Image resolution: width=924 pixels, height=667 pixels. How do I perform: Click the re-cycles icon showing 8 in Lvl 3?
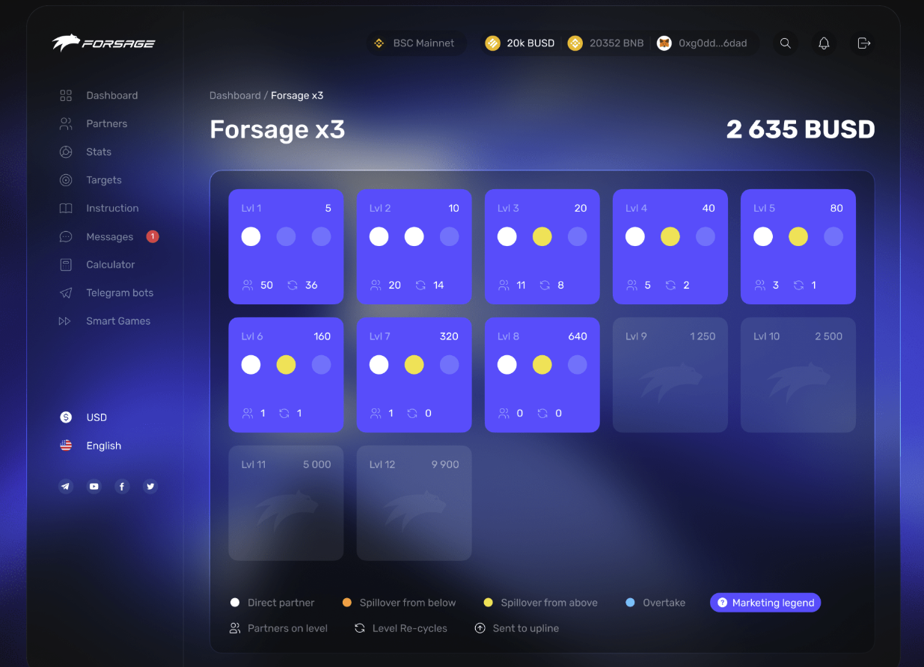(545, 285)
